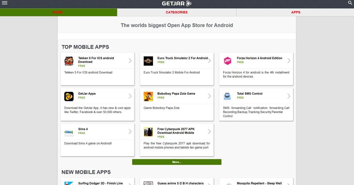Open the Euro Truck Simulator 2 icon
This screenshot has height=185, width=354.
coord(148,61)
